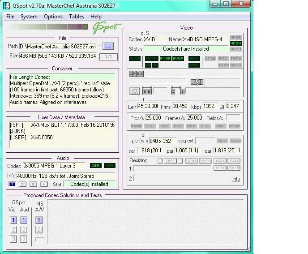Select audio stream 4 button
The width and height of the screenshot is (308, 254).
click(44, 184)
